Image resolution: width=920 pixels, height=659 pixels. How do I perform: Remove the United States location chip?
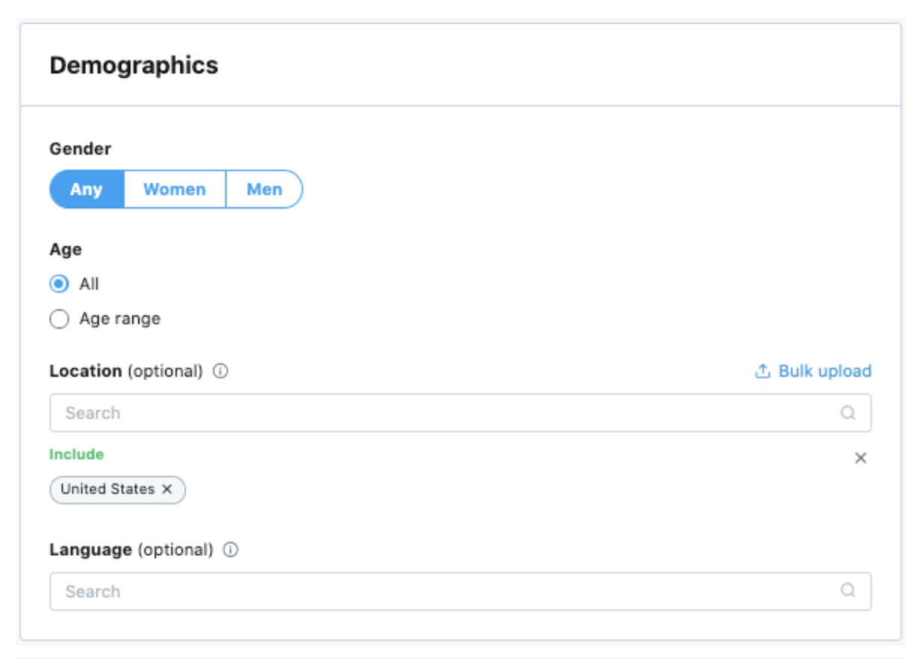(x=167, y=489)
